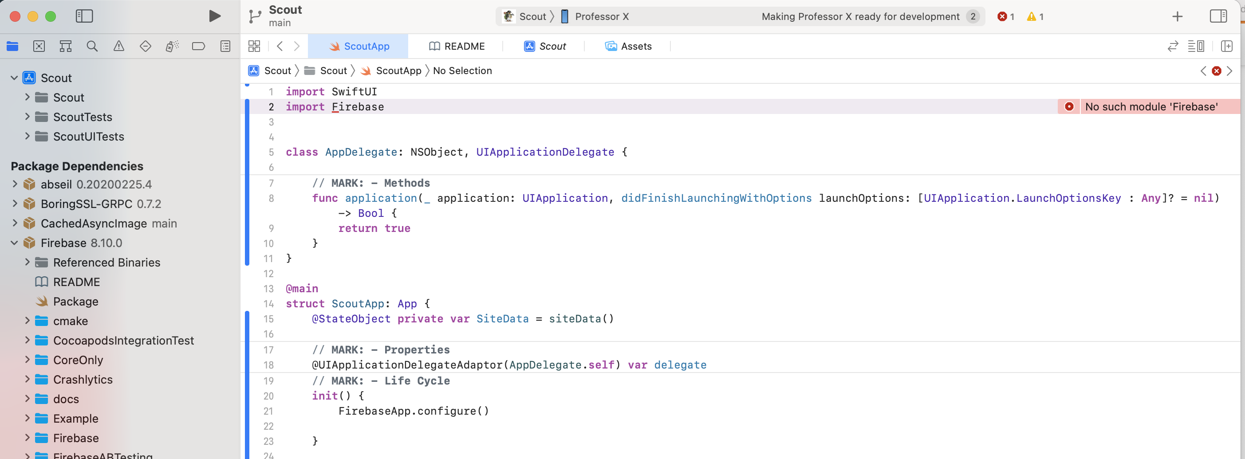Screen dimensions: 1245x459
Task: Open the Breakpoint navigator
Action: [198, 47]
